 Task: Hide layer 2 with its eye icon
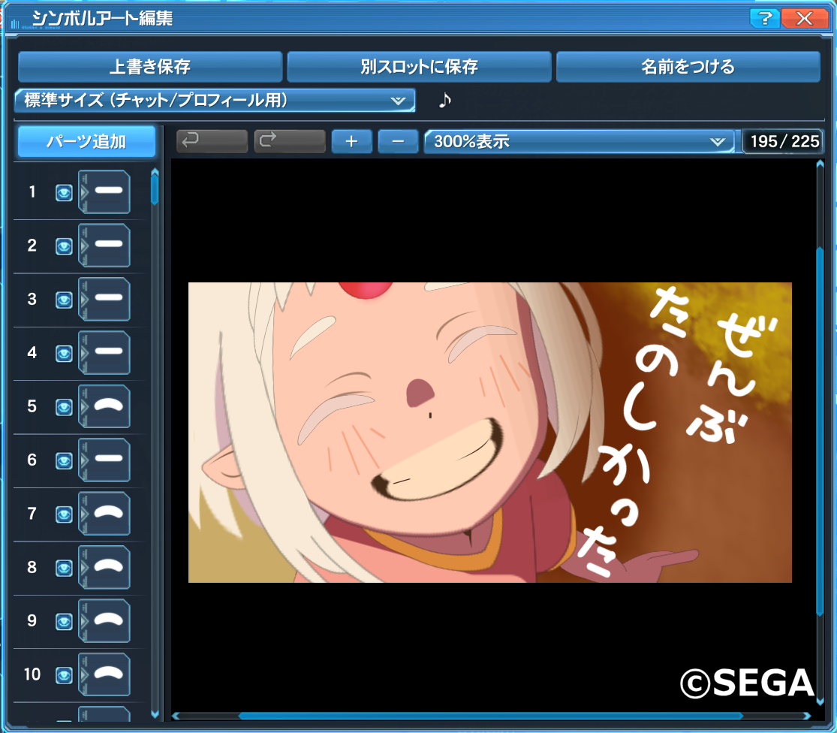click(x=64, y=246)
